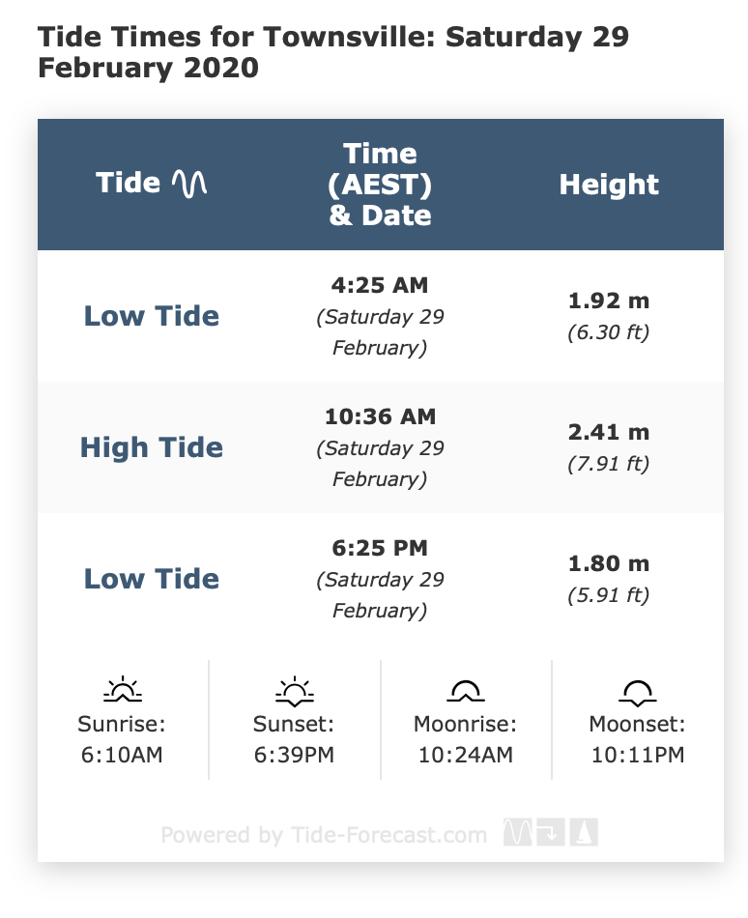Screen dimensions: 748x918
Task: Click the sunrise icon
Action: pos(123,690)
